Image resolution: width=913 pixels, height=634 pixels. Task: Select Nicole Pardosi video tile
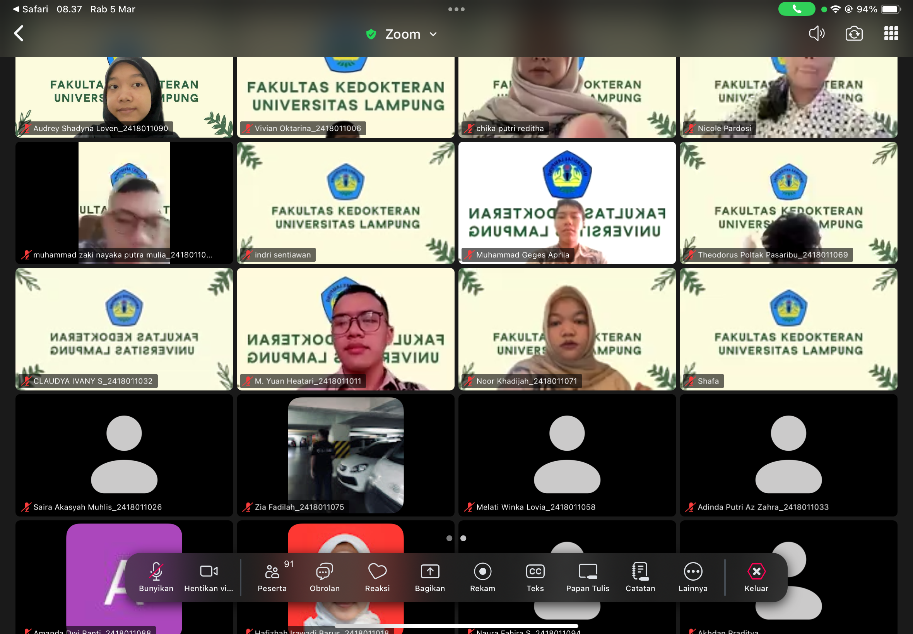tap(788, 97)
